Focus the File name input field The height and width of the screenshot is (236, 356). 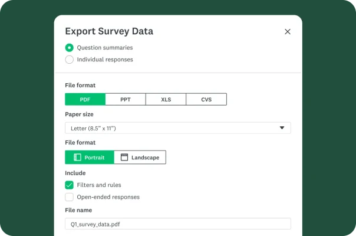pyautogui.click(x=178, y=224)
